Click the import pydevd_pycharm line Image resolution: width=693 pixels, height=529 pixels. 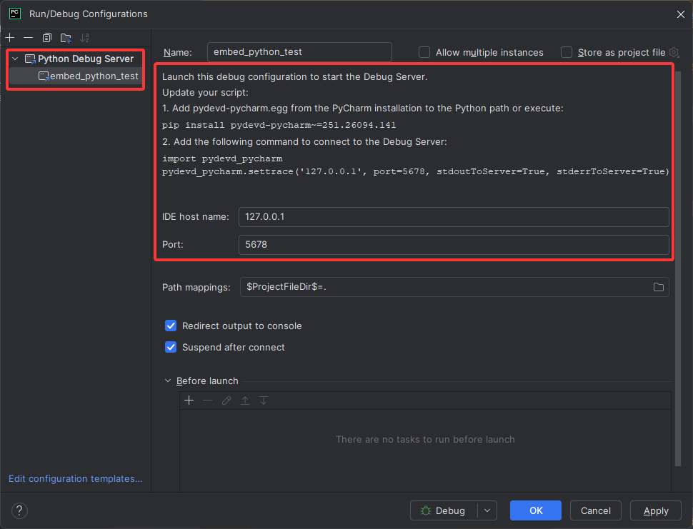(222, 158)
